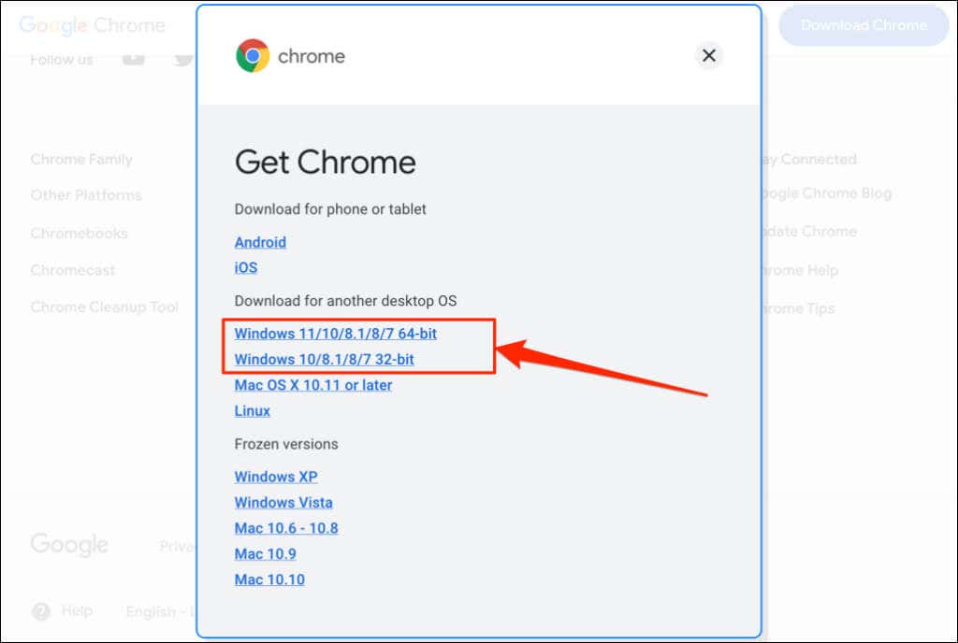Image resolution: width=958 pixels, height=643 pixels.
Task: Click the Google Chrome logo at top left
Action: (x=92, y=25)
